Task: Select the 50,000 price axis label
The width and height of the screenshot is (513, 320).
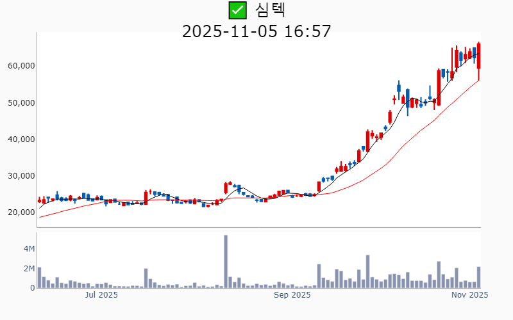Action: (21, 102)
